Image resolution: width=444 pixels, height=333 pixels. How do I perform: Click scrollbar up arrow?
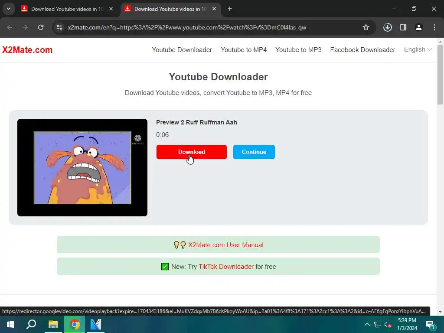(441, 41)
